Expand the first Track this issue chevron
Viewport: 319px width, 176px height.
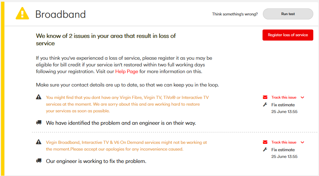(303, 98)
